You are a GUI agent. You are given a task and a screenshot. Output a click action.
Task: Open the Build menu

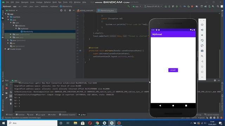click(54, 2)
